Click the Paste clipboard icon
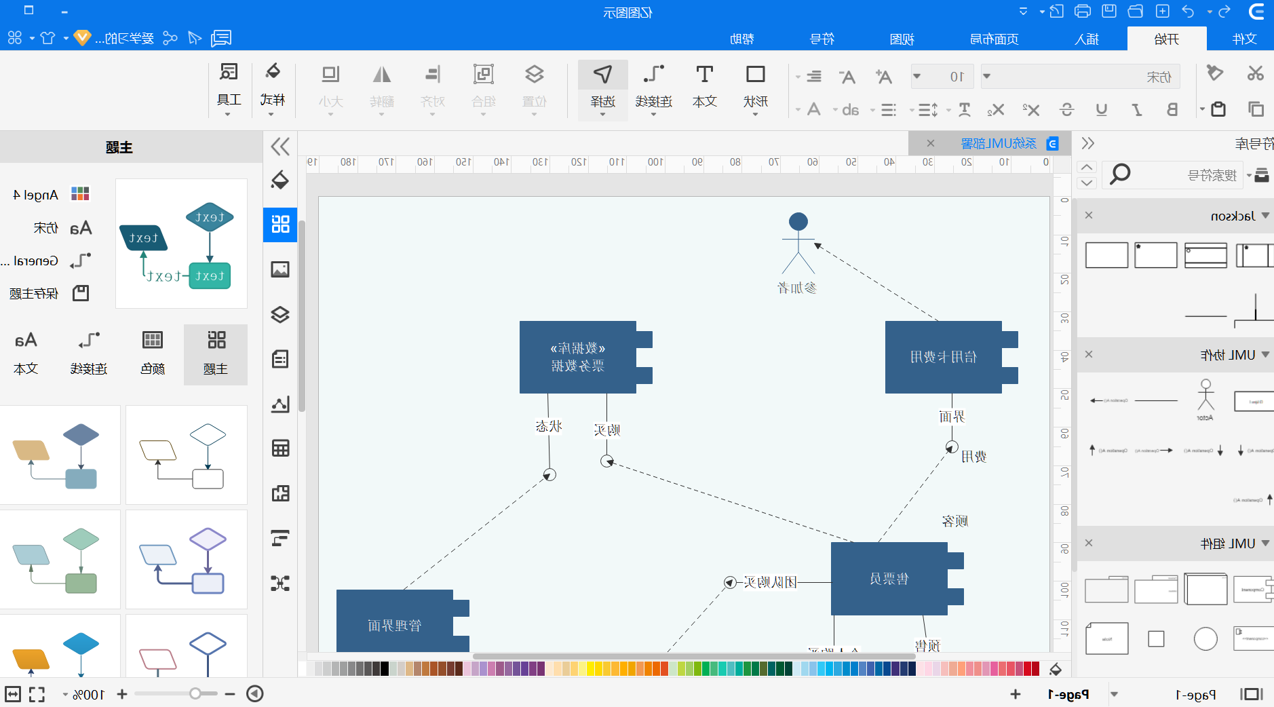The height and width of the screenshot is (707, 1274). coord(1218,109)
